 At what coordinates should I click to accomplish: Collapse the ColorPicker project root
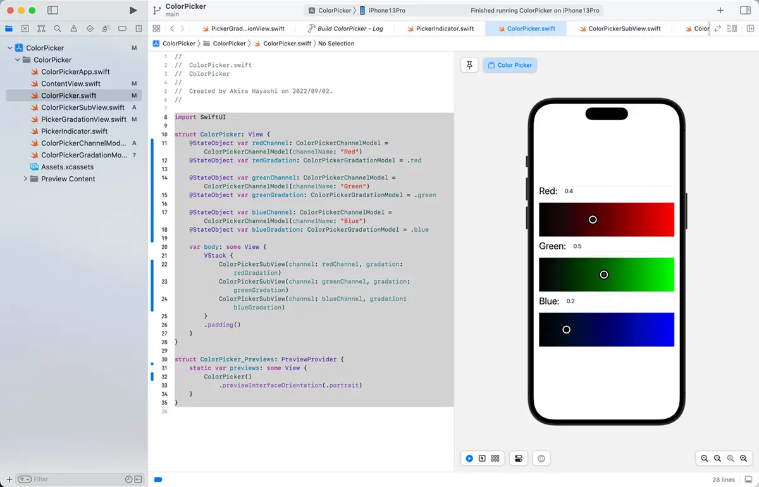click(x=10, y=48)
